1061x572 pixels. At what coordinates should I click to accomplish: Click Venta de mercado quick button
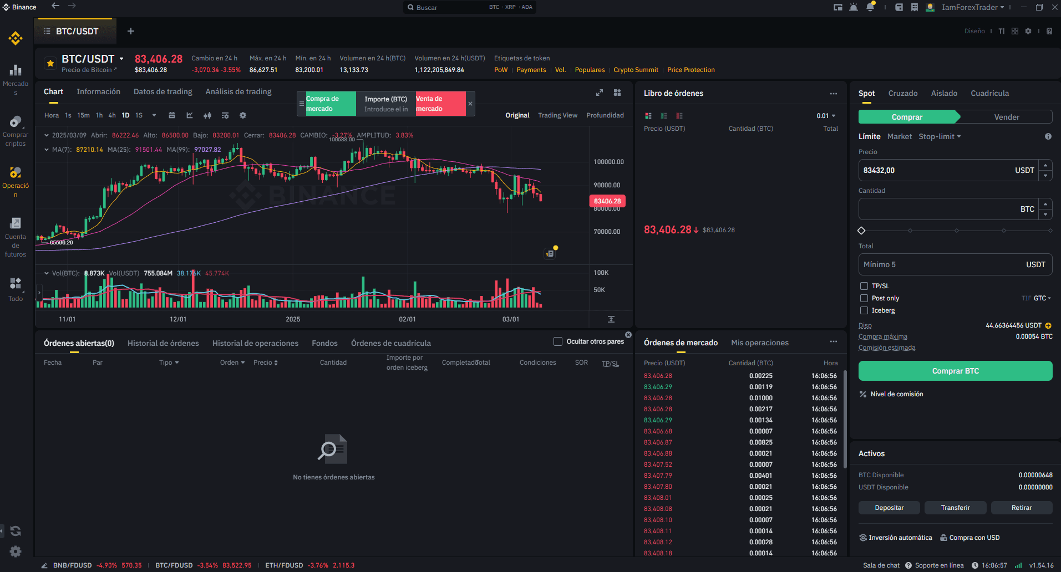[x=440, y=104]
